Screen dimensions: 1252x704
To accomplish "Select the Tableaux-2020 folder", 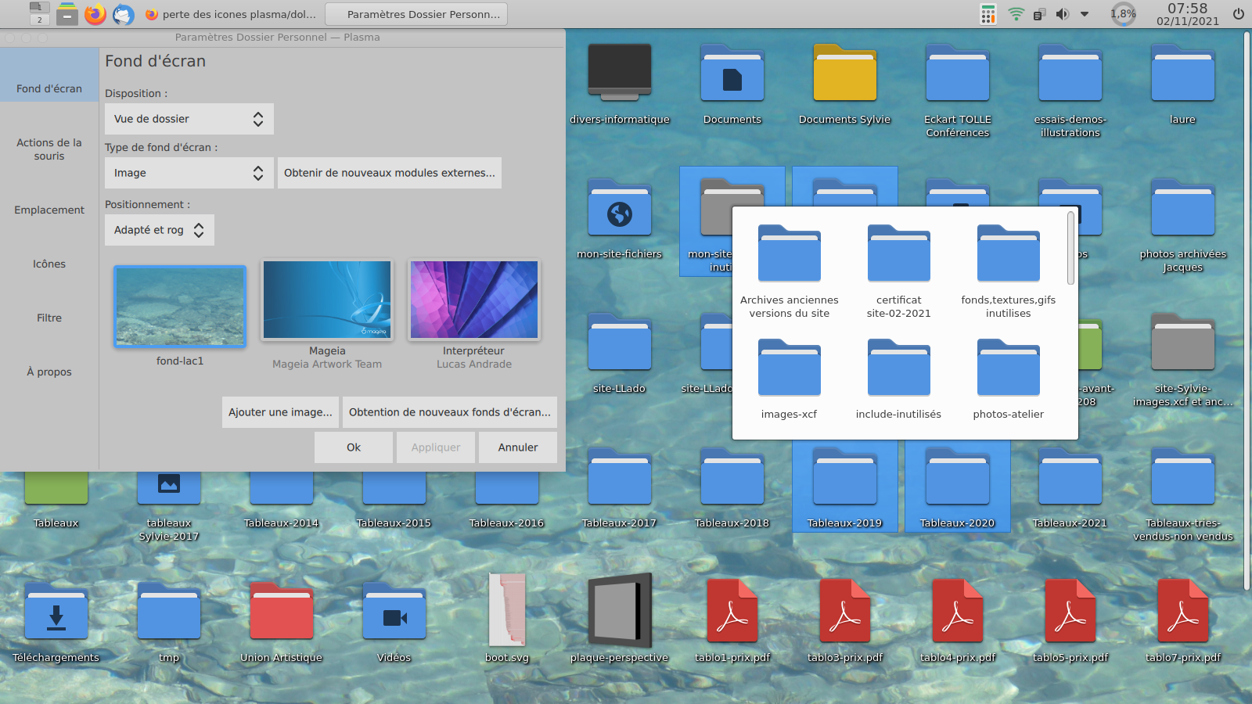I will click(x=958, y=476).
